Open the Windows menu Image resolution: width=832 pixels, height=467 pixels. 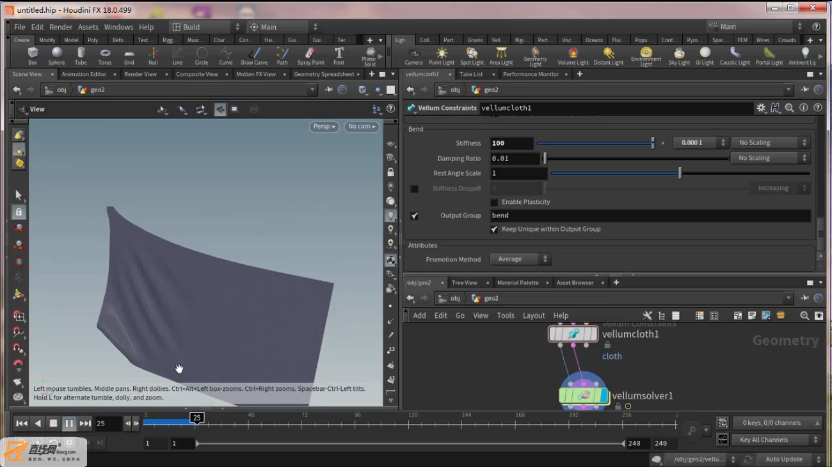coord(118,27)
